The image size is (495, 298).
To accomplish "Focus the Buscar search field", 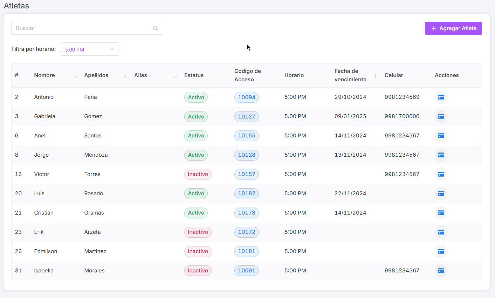I will 82,28.
